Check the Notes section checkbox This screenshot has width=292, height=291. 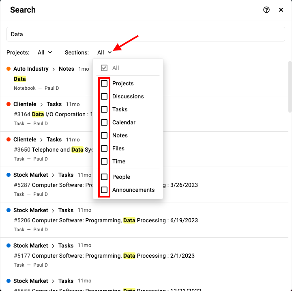104,135
